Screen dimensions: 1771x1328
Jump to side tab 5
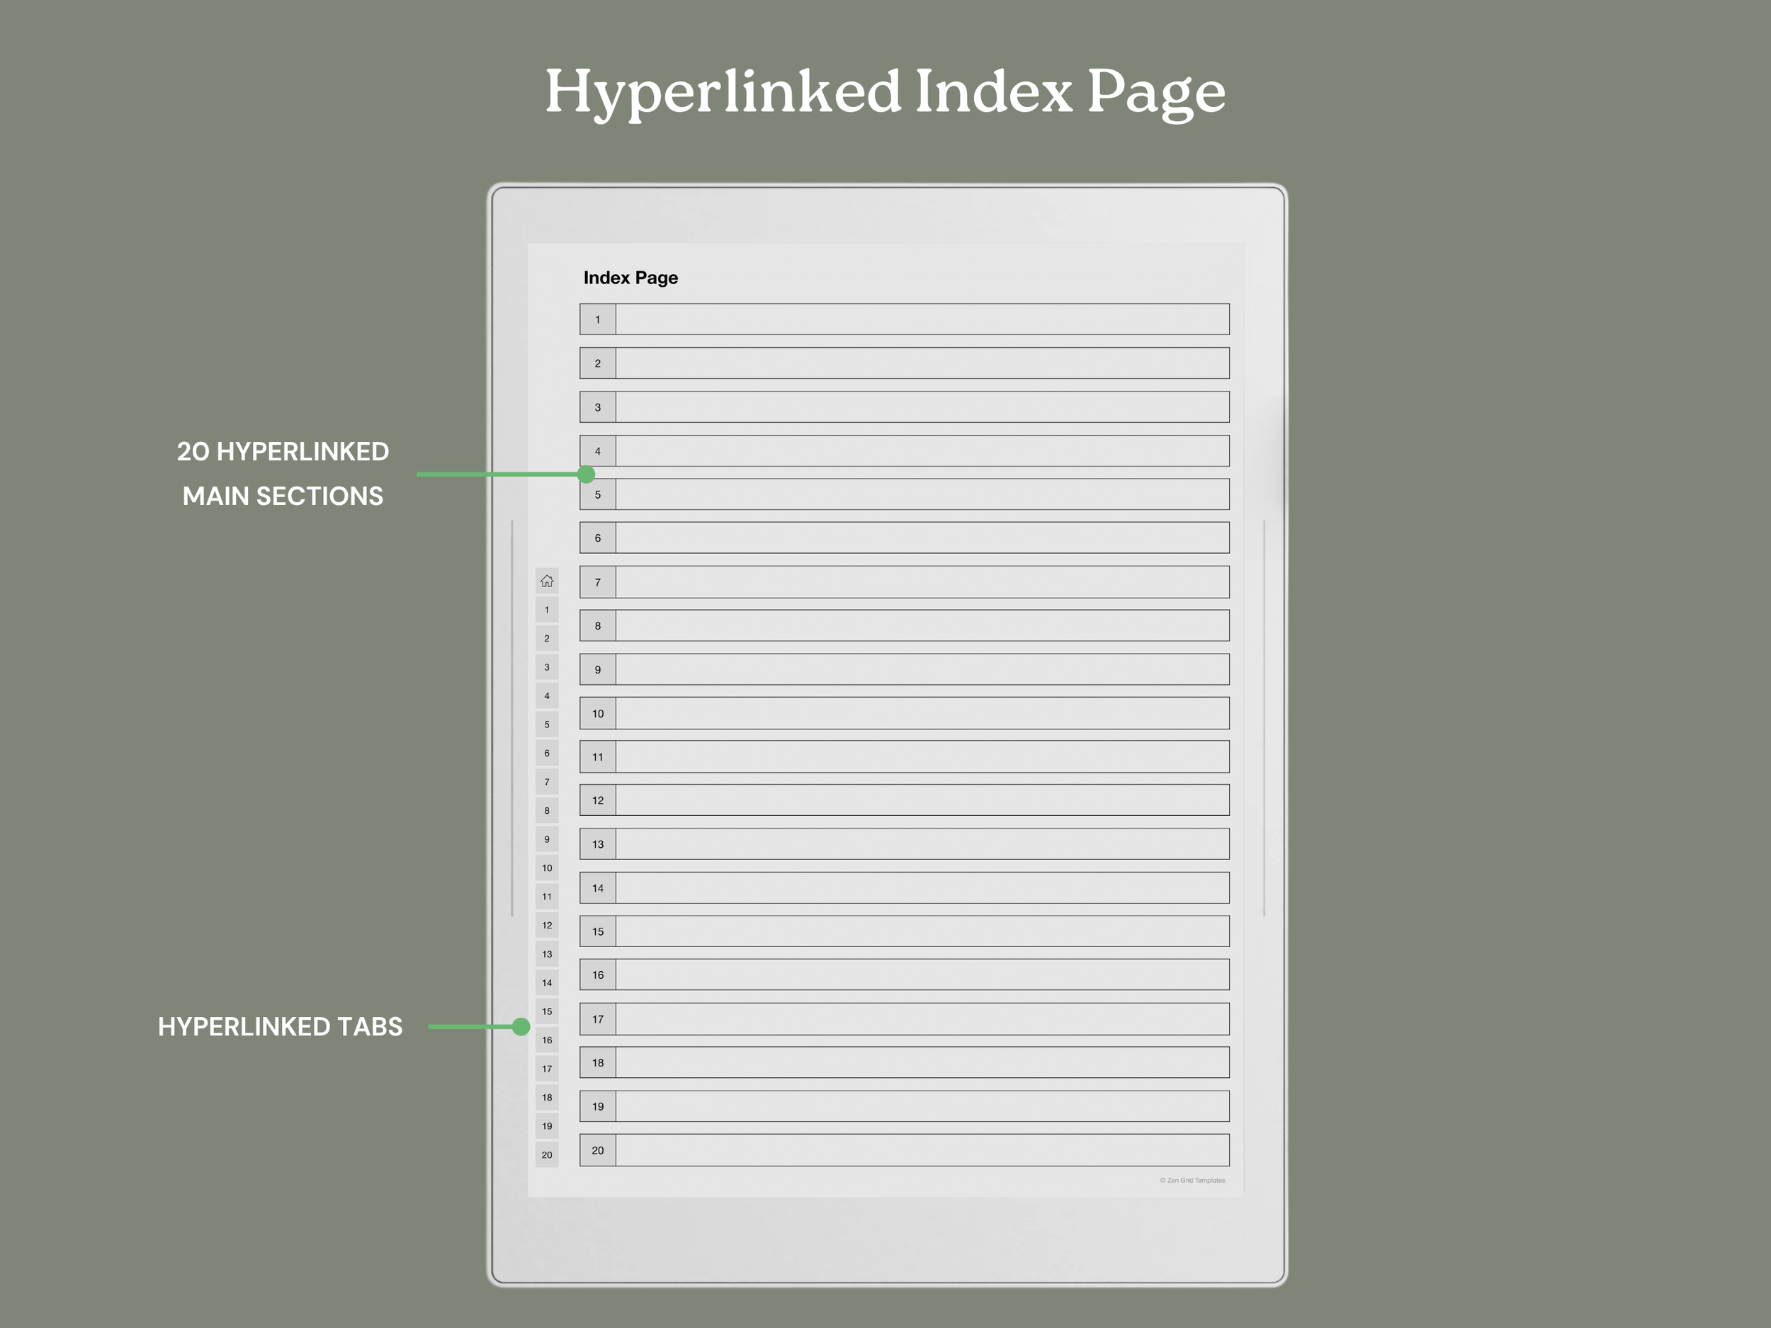coord(547,725)
